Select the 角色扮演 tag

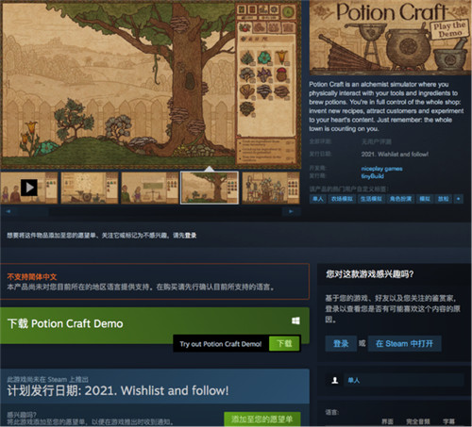pyautogui.click(x=400, y=199)
